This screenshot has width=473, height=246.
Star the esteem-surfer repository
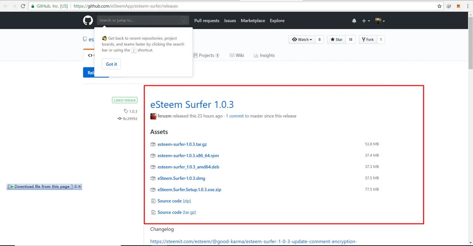click(336, 40)
